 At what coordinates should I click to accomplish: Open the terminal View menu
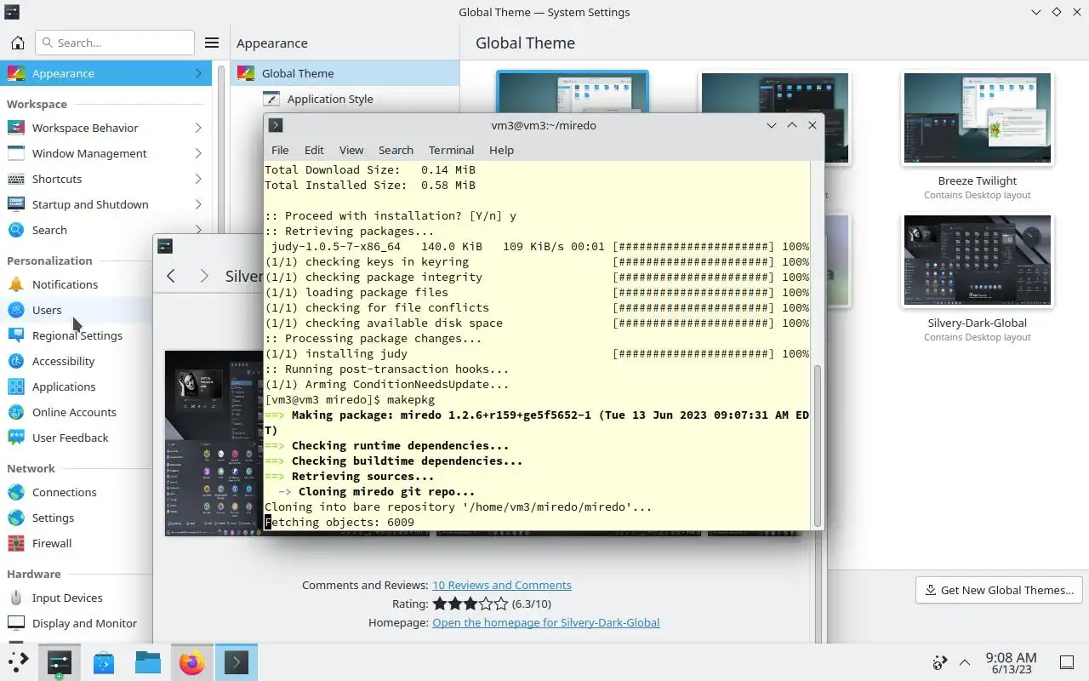click(x=351, y=150)
